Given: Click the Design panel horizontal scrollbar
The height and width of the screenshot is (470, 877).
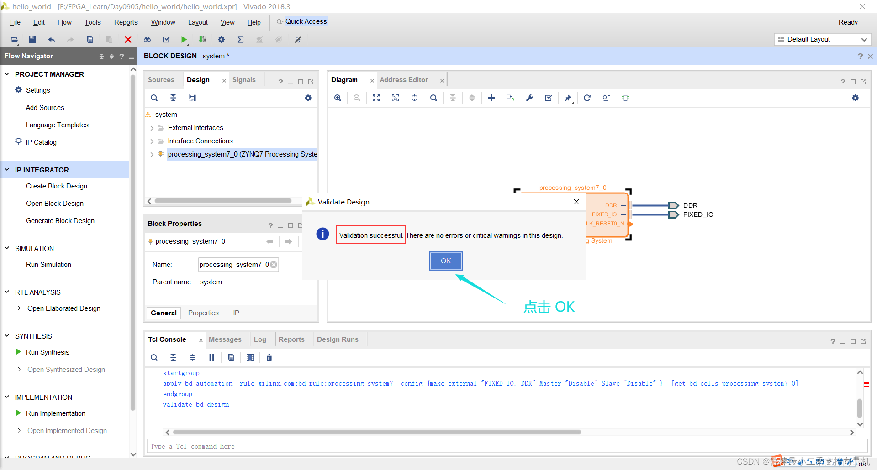Looking at the screenshot, I should coord(223,201).
